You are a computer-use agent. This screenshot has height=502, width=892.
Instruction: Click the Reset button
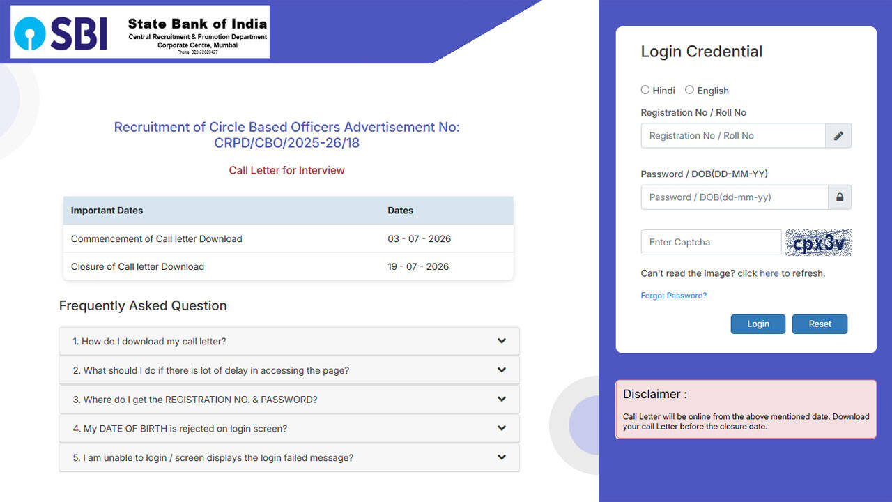[x=820, y=324]
